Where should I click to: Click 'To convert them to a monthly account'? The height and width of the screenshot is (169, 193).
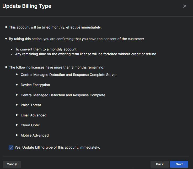click(46, 49)
